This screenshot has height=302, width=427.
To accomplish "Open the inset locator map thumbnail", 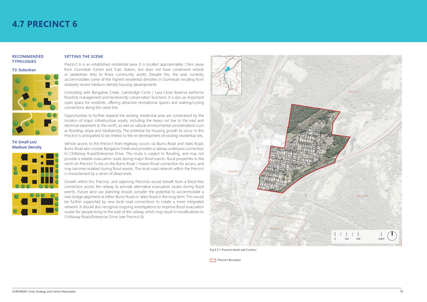I will (227, 76).
